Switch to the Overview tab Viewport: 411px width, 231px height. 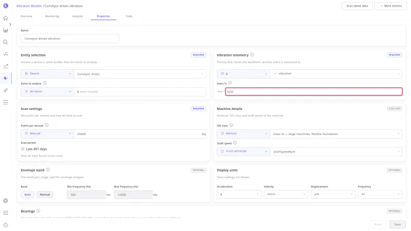pos(26,16)
